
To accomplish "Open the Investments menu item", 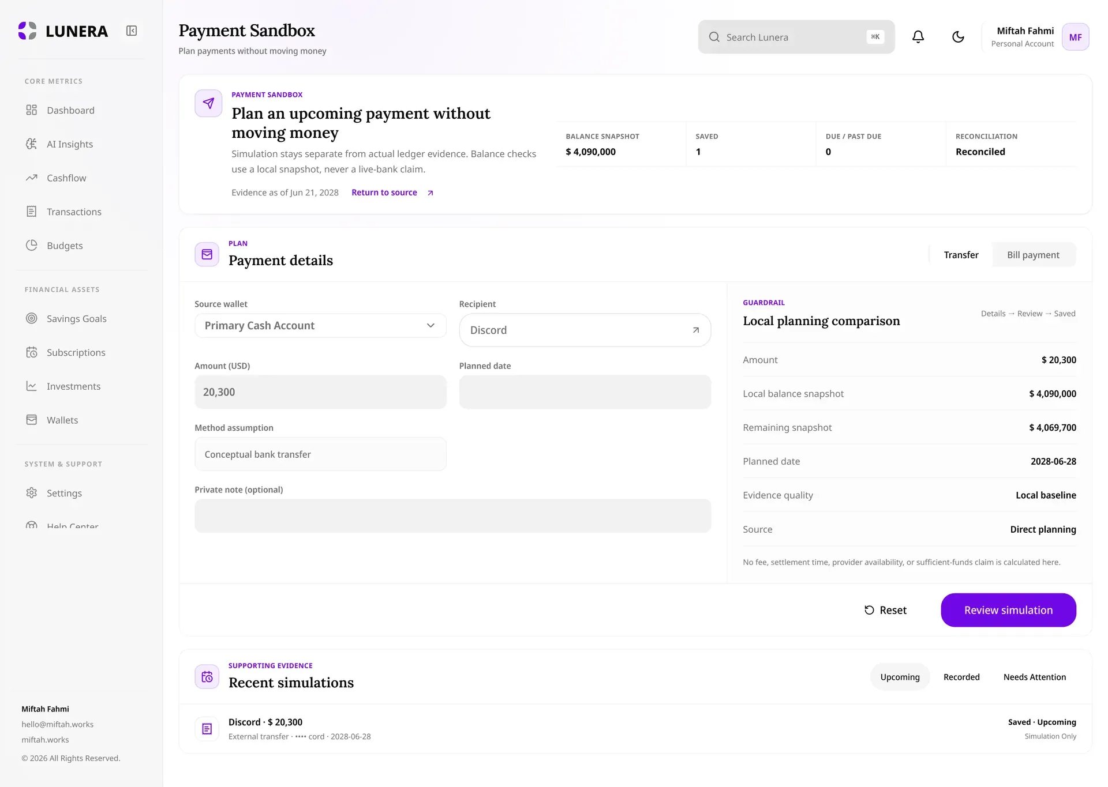I will (x=81, y=386).
